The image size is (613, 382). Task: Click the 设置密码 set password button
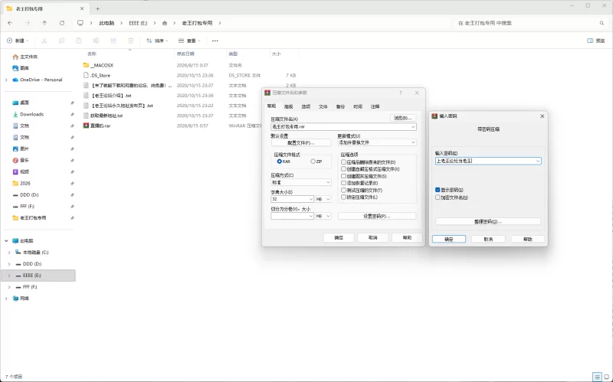point(377,217)
